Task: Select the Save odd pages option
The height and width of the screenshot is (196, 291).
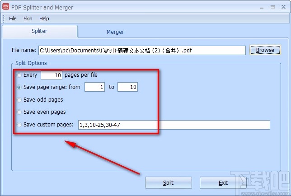Action: [x=19, y=100]
